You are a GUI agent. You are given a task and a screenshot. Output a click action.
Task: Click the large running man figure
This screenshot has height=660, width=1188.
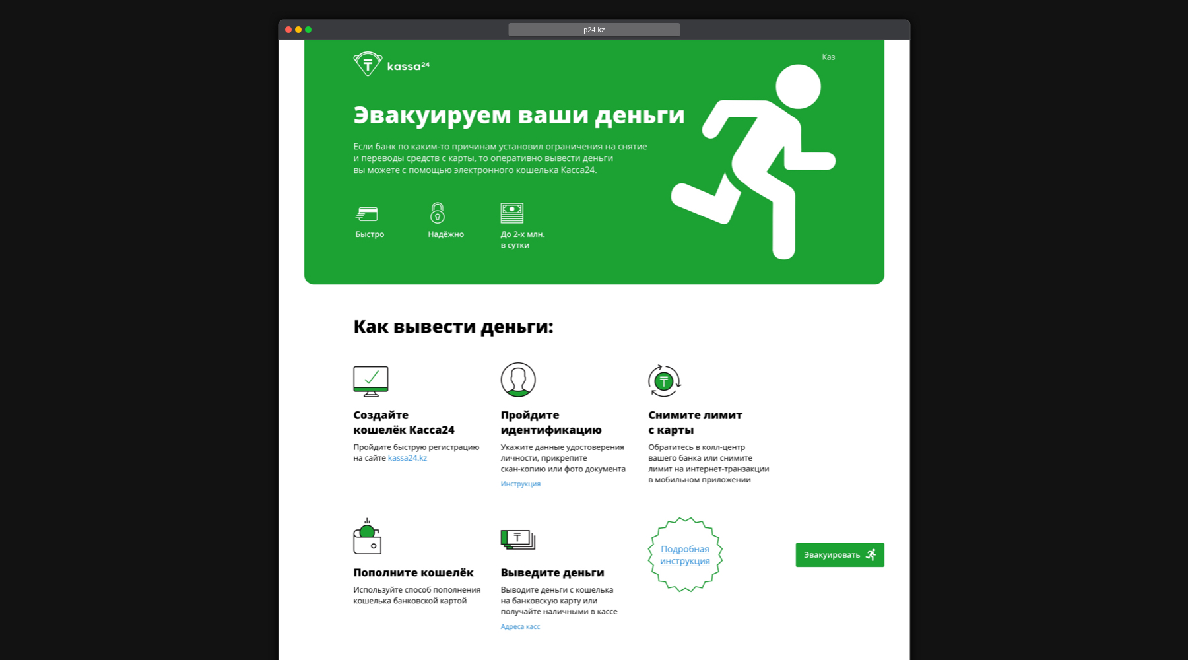pyautogui.click(x=753, y=162)
